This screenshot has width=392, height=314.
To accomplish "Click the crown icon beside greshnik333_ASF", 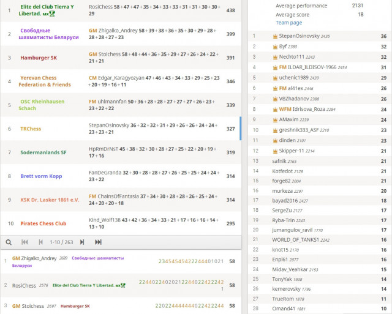I will [275, 130].
